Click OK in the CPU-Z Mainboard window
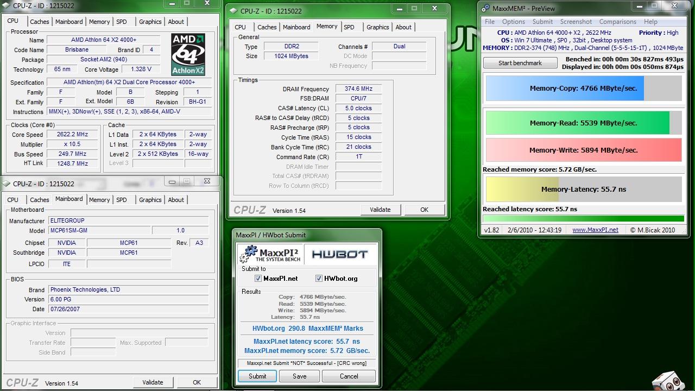 tap(197, 382)
